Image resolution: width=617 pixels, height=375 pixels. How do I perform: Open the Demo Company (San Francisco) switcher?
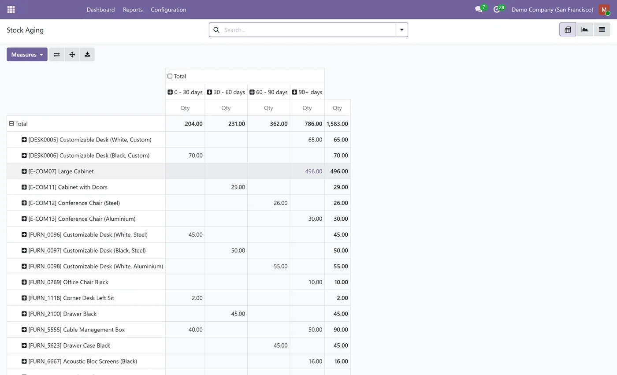[552, 9]
